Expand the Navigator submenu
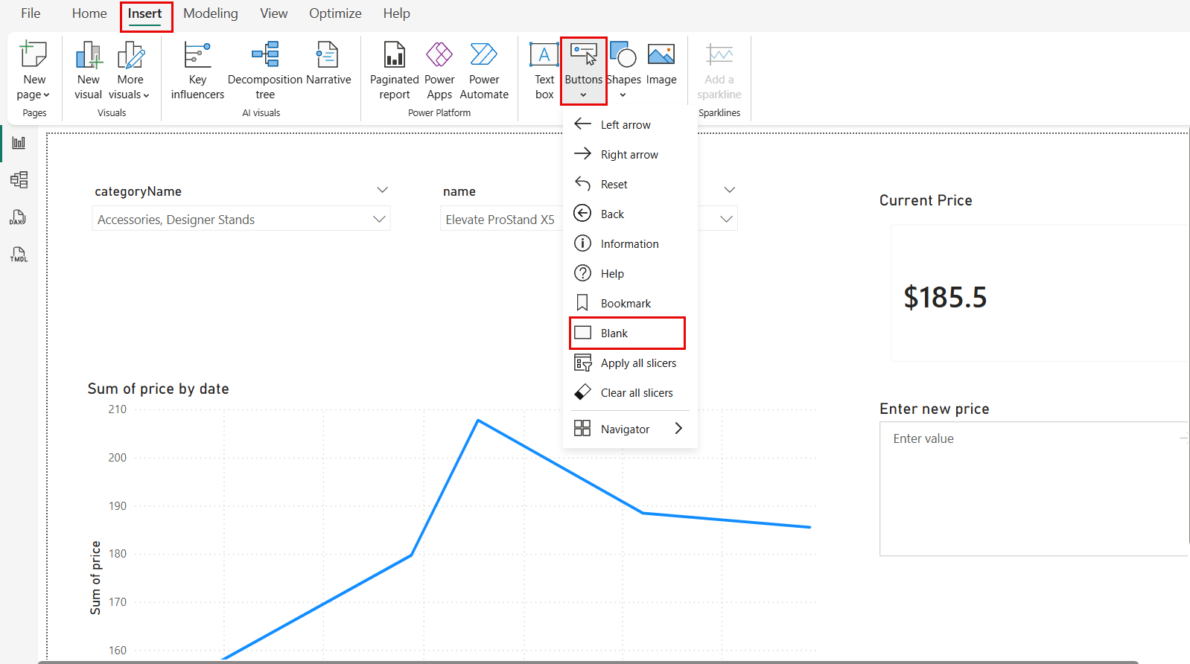Image resolution: width=1190 pixels, height=664 pixels. [x=630, y=429]
